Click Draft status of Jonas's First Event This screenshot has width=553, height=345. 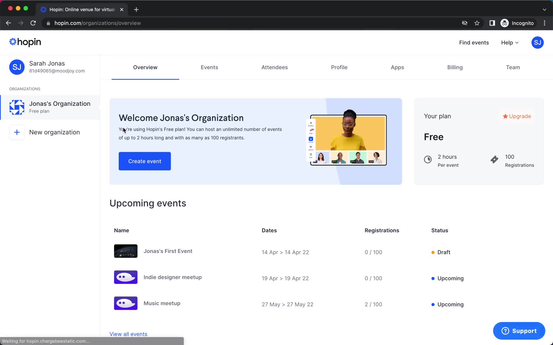[x=441, y=252]
